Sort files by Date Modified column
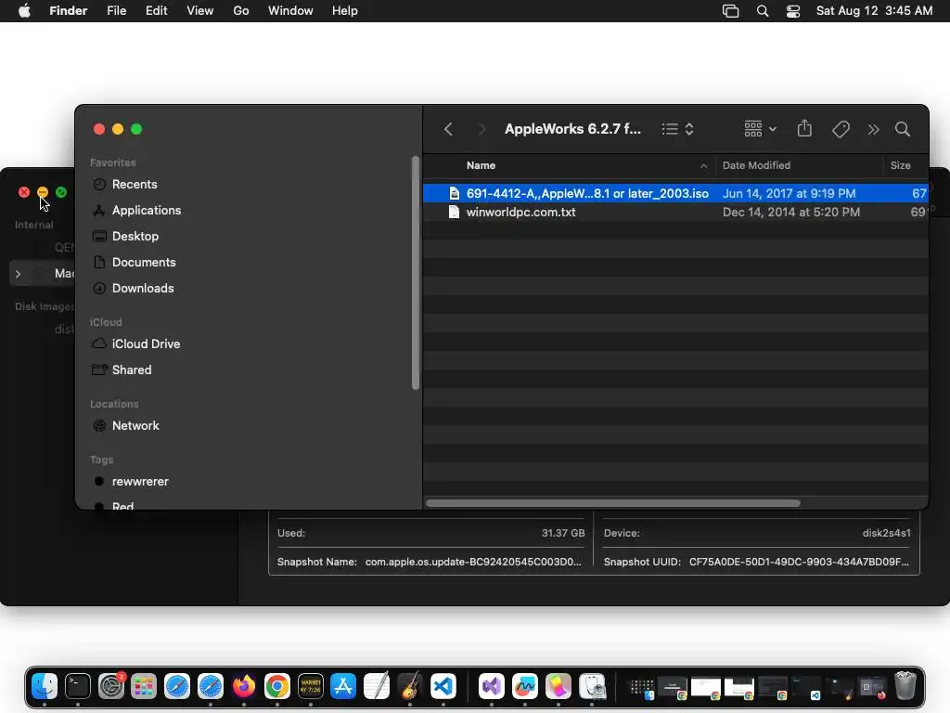The height and width of the screenshot is (713, 950). [x=756, y=165]
